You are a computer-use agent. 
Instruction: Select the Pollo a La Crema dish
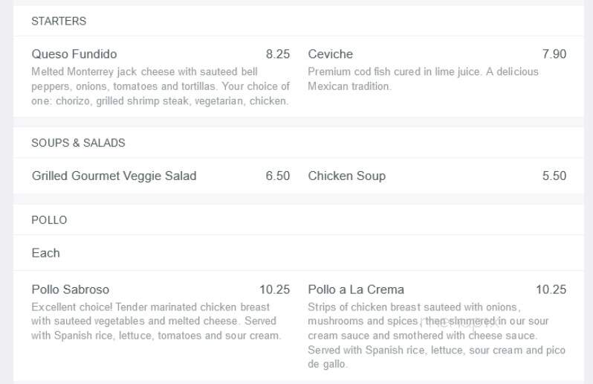pyautogui.click(x=356, y=289)
